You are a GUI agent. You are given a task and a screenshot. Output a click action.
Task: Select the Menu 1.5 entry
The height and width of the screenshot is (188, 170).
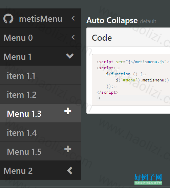tap(41, 151)
